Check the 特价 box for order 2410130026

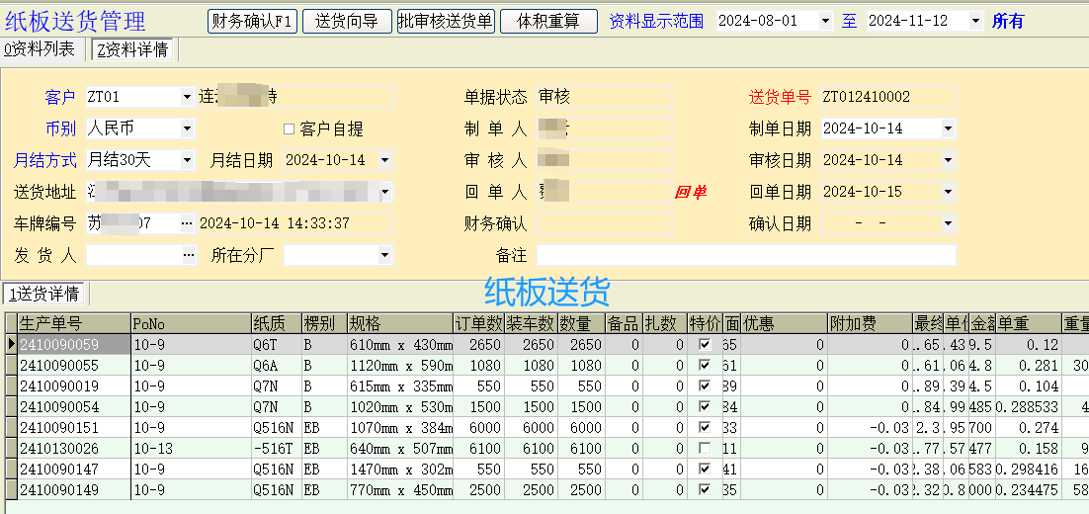pos(705,448)
